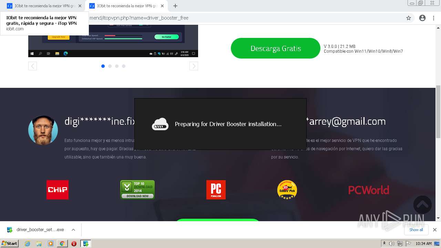Expand the download item options chevron
441x248 pixels.
73,230
